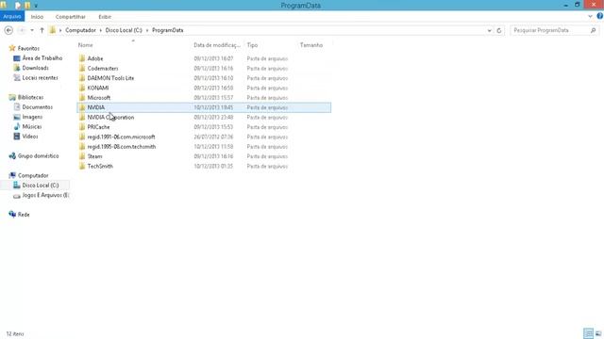The width and height of the screenshot is (604, 339).
Task: Refresh the ProgramData folder view
Action: tap(499, 30)
